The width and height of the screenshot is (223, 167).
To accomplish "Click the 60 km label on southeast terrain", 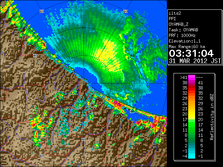I will [x=125, y=156].
